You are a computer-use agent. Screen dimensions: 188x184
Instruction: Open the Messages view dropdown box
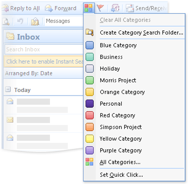64,21
